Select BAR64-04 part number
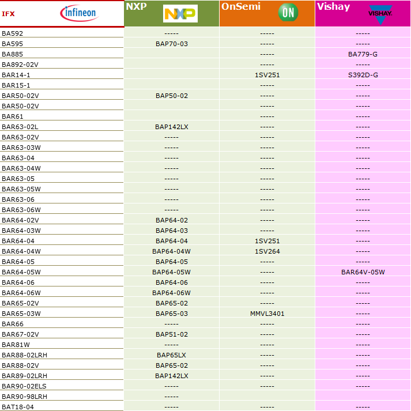This screenshot has height=411, width=411. coord(18,241)
